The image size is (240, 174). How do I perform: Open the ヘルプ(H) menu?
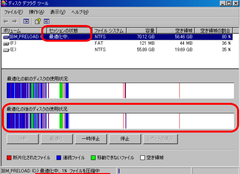[x=80, y=12]
